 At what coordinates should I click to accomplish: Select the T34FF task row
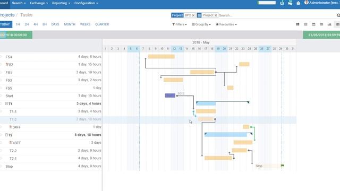(x=51, y=127)
